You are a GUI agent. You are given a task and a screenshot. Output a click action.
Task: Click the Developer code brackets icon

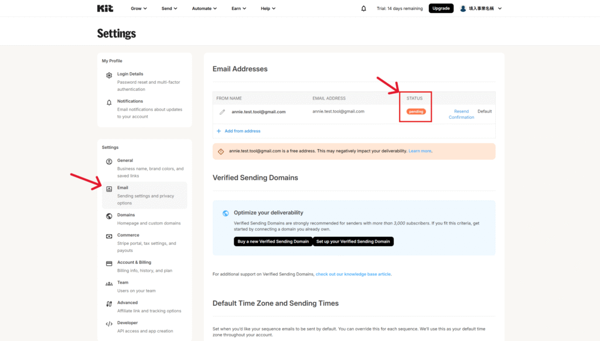[109, 324]
